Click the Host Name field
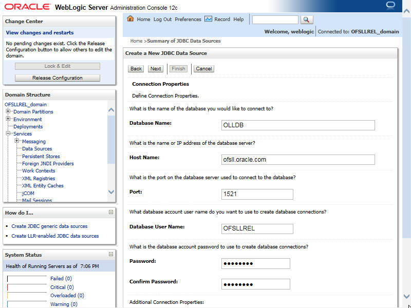 (298, 160)
